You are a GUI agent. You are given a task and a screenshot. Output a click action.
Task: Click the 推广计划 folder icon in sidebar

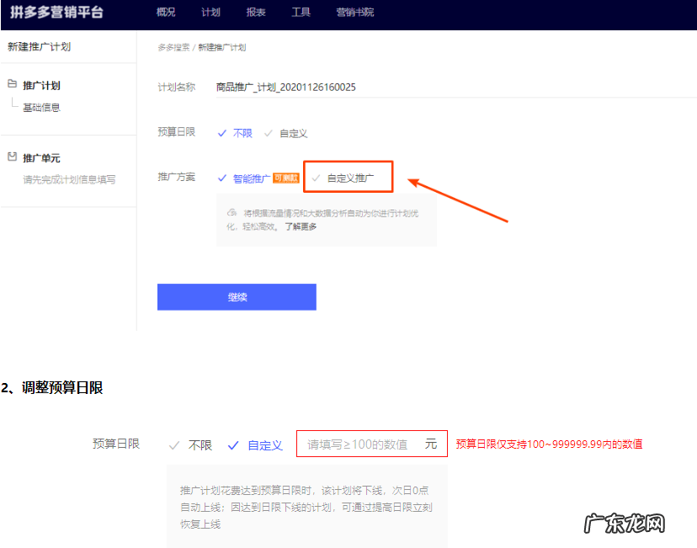(x=11, y=85)
